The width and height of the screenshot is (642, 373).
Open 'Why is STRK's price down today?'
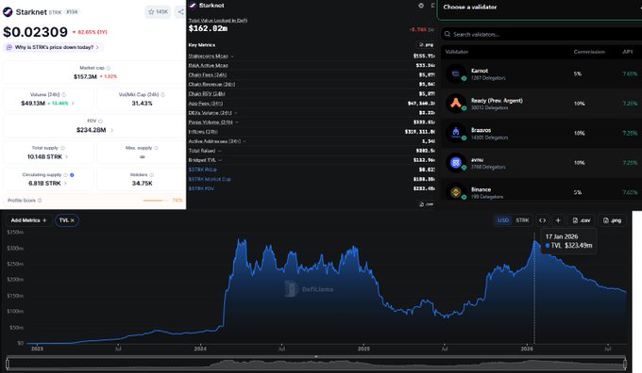point(54,47)
